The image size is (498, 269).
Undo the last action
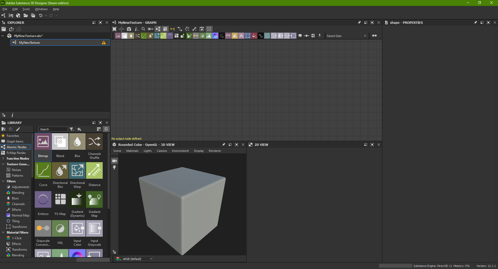click(x=41, y=16)
